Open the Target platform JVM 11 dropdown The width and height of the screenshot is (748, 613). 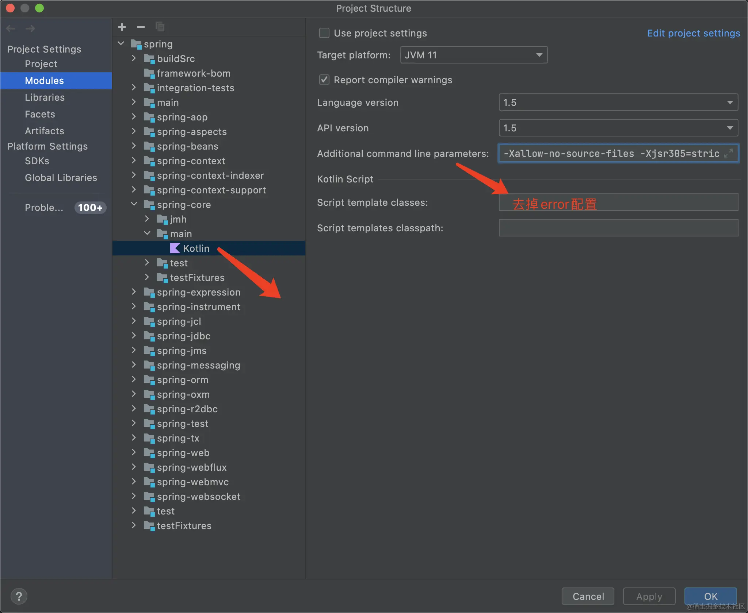474,55
